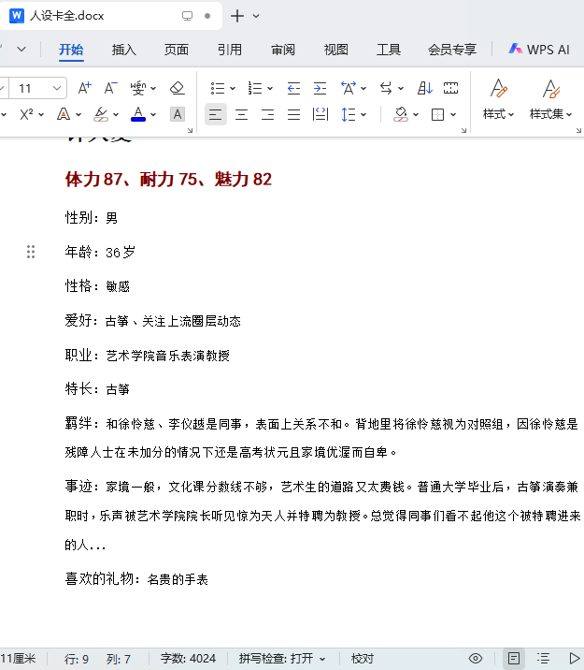
Task: Toggle reading mode eye icon in status bar
Action: 476,659
